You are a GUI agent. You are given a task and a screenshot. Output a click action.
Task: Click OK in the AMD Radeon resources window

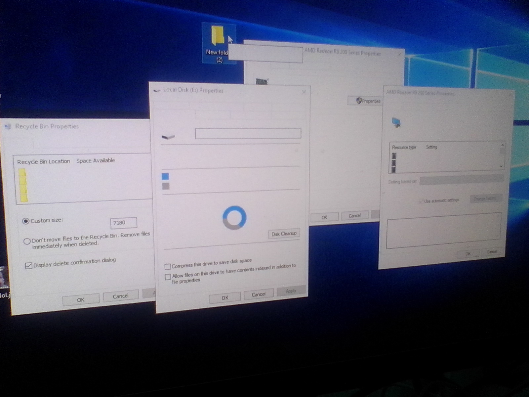click(x=468, y=254)
